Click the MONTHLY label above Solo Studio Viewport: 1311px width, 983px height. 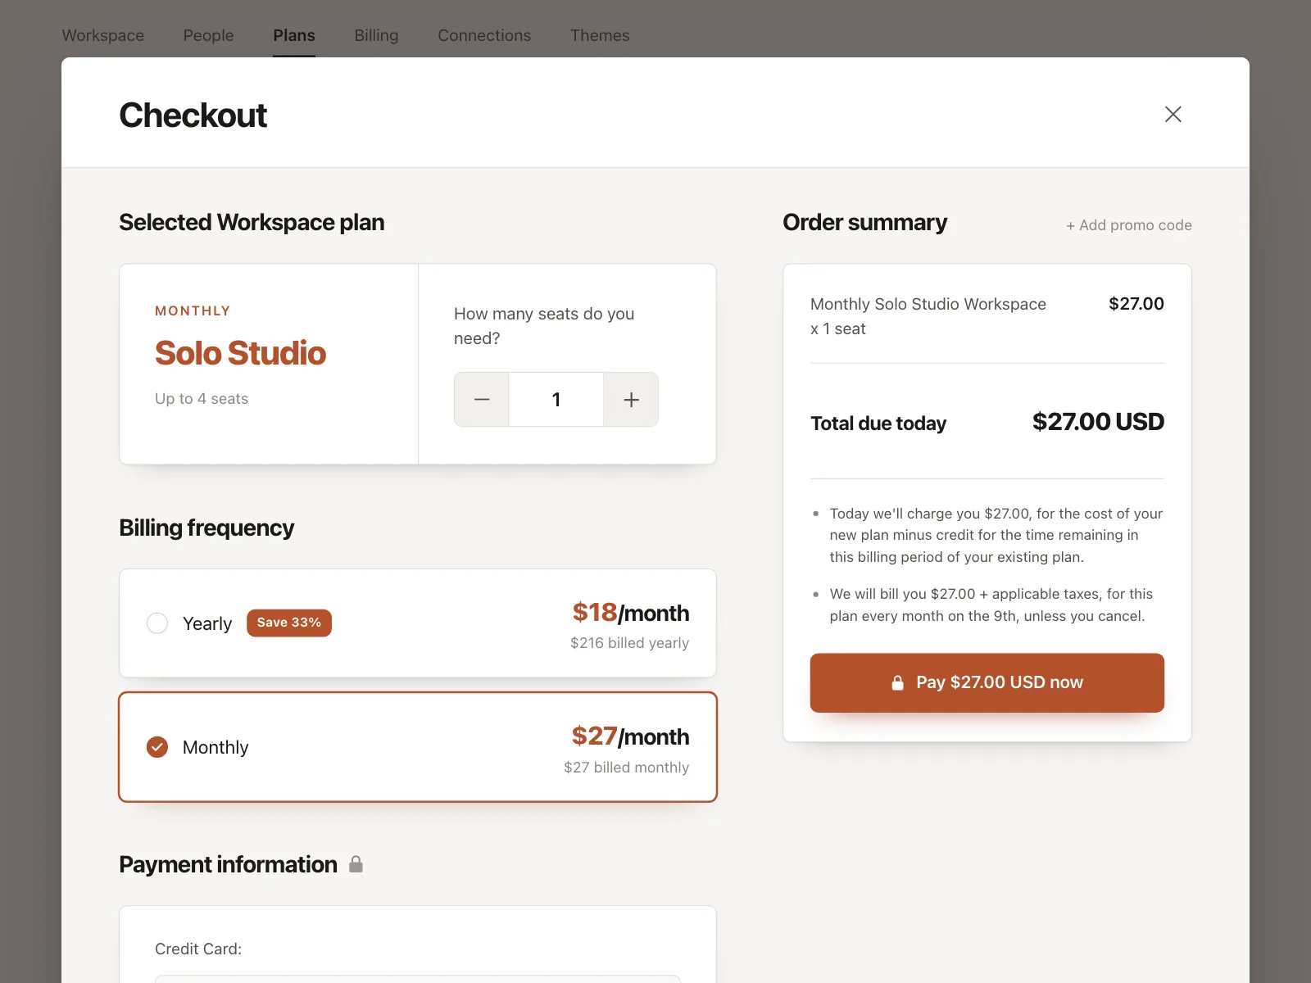coord(193,311)
